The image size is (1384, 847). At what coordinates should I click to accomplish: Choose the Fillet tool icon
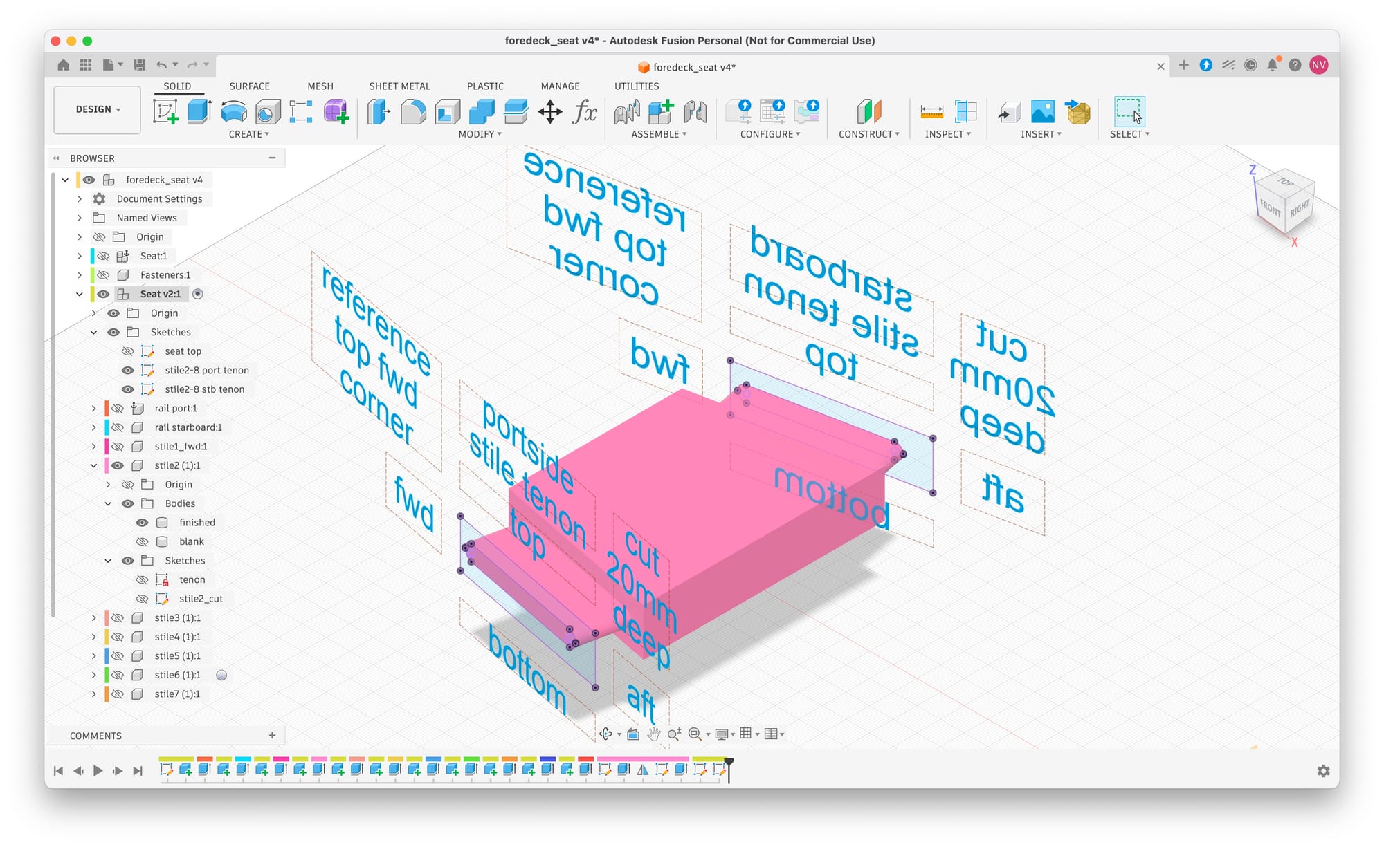pyautogui.click(x=413, y=111)
